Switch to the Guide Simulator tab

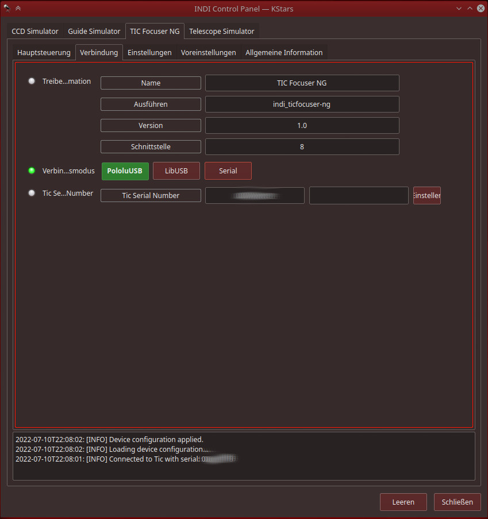(94, 31)
